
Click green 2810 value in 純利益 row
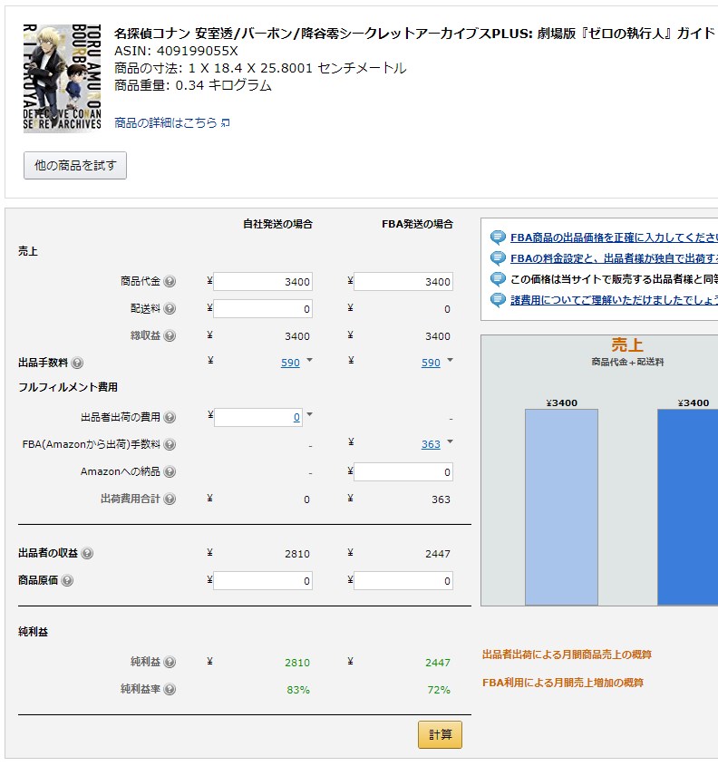pyautogui.click(x=297, y=663)
